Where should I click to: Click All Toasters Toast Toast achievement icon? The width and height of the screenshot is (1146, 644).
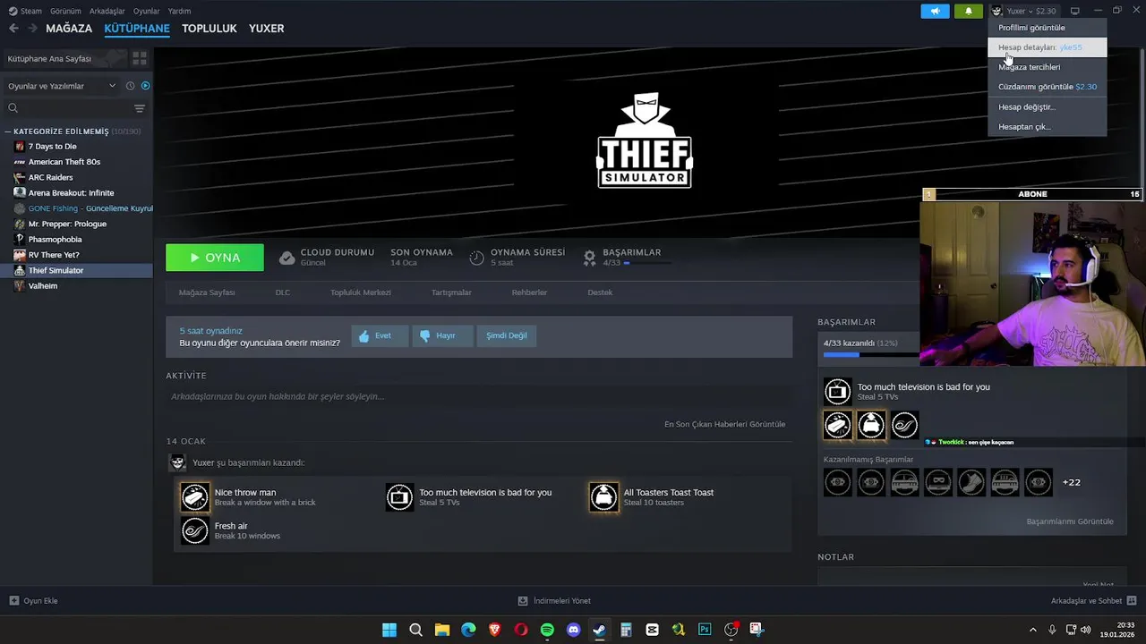coord(603,497)
